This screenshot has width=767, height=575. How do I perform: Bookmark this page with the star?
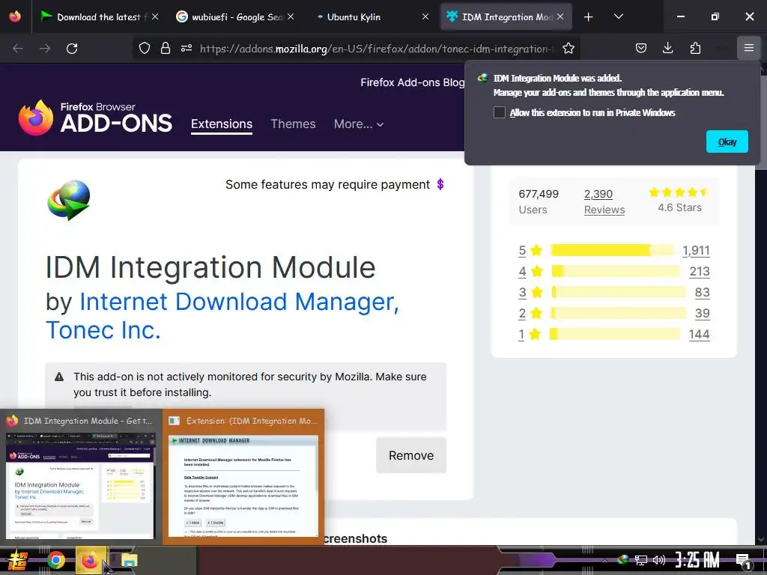[x=568, y=48]
